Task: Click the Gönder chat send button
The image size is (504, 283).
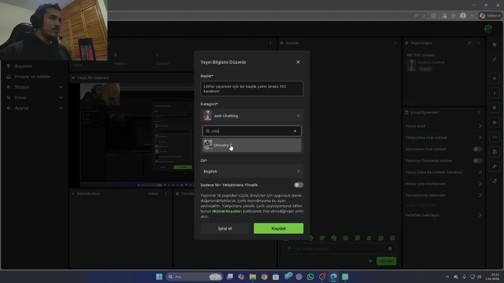Action: click(386, 261)
